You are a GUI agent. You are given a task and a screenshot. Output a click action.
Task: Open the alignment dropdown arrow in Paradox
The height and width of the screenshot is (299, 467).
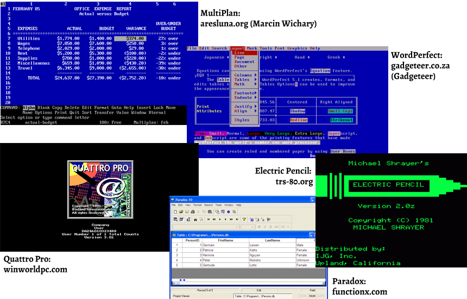pyautogui.click(x=288, y=227)
